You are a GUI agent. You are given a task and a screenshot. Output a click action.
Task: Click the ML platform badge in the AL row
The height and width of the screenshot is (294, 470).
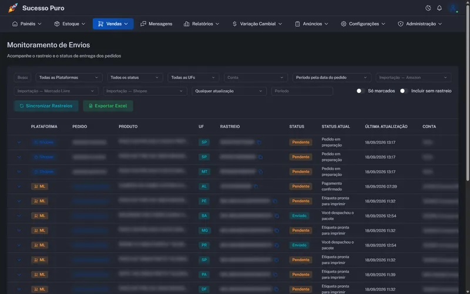[39, 186]
